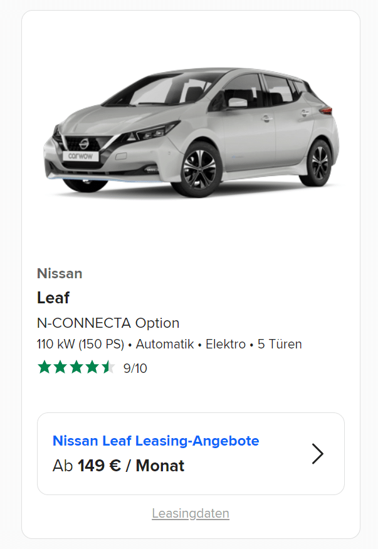Click the Leasingdaten link
The image size is (378, 549).
tap(191, 514)
